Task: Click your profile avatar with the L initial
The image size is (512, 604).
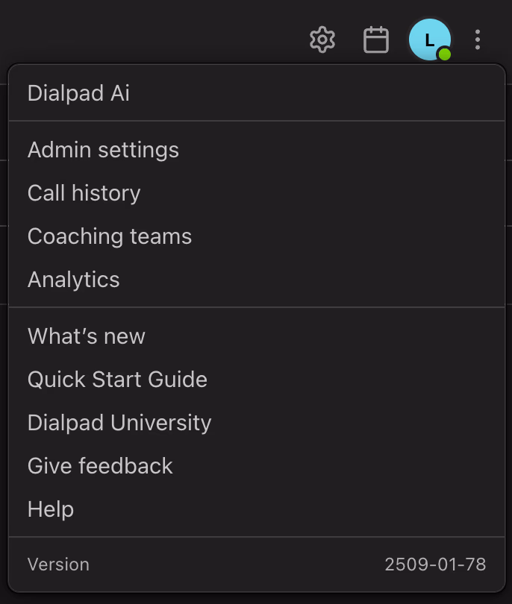Action: 428,40
